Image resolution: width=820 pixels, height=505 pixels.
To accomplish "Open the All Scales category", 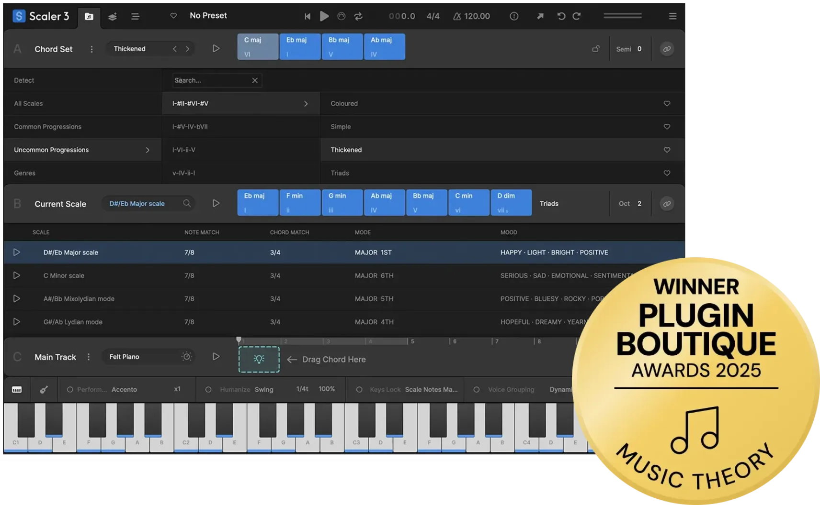I will 82,103.
